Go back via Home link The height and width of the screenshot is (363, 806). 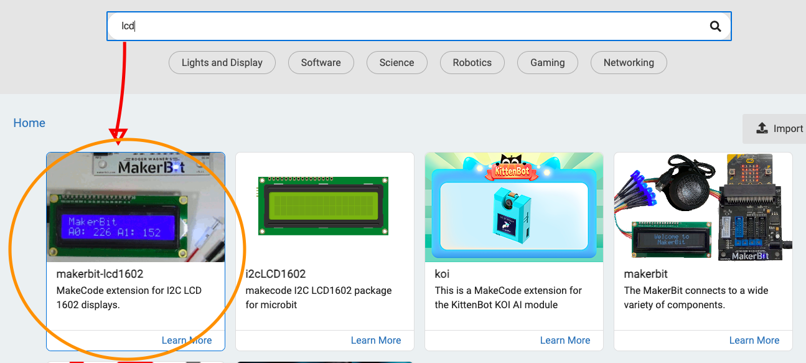pos(29,123)
